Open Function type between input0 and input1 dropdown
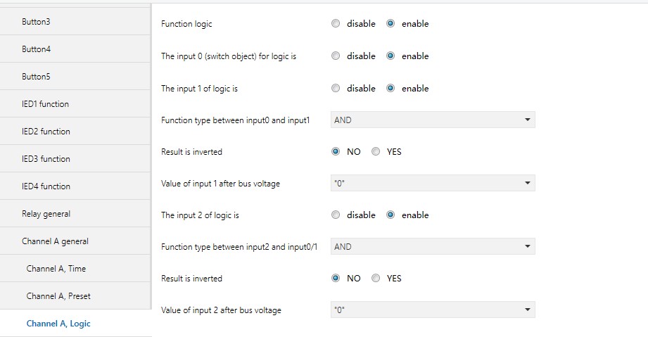Screen dimensions: 648x337 pos(433,120)
